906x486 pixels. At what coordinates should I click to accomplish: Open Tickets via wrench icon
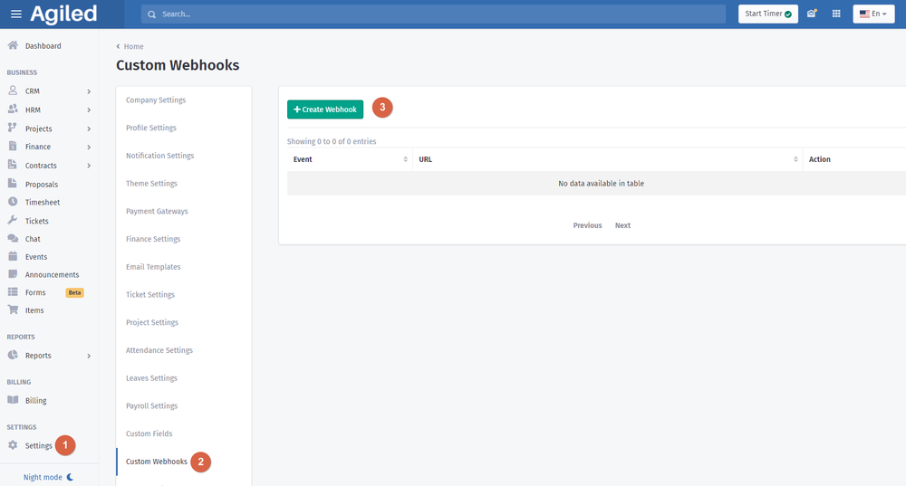(x=13, y=221)
